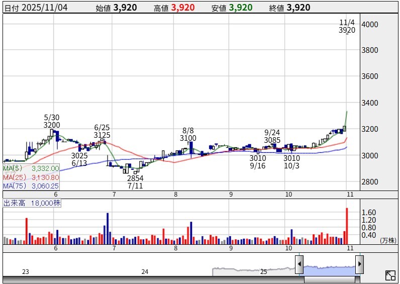Click the MA(5) legend label

tap(13, 168)
